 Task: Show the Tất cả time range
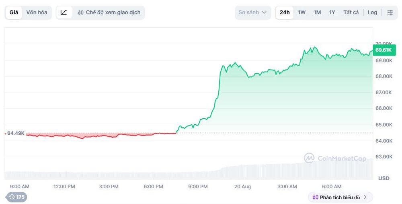[x=351, y=12]
